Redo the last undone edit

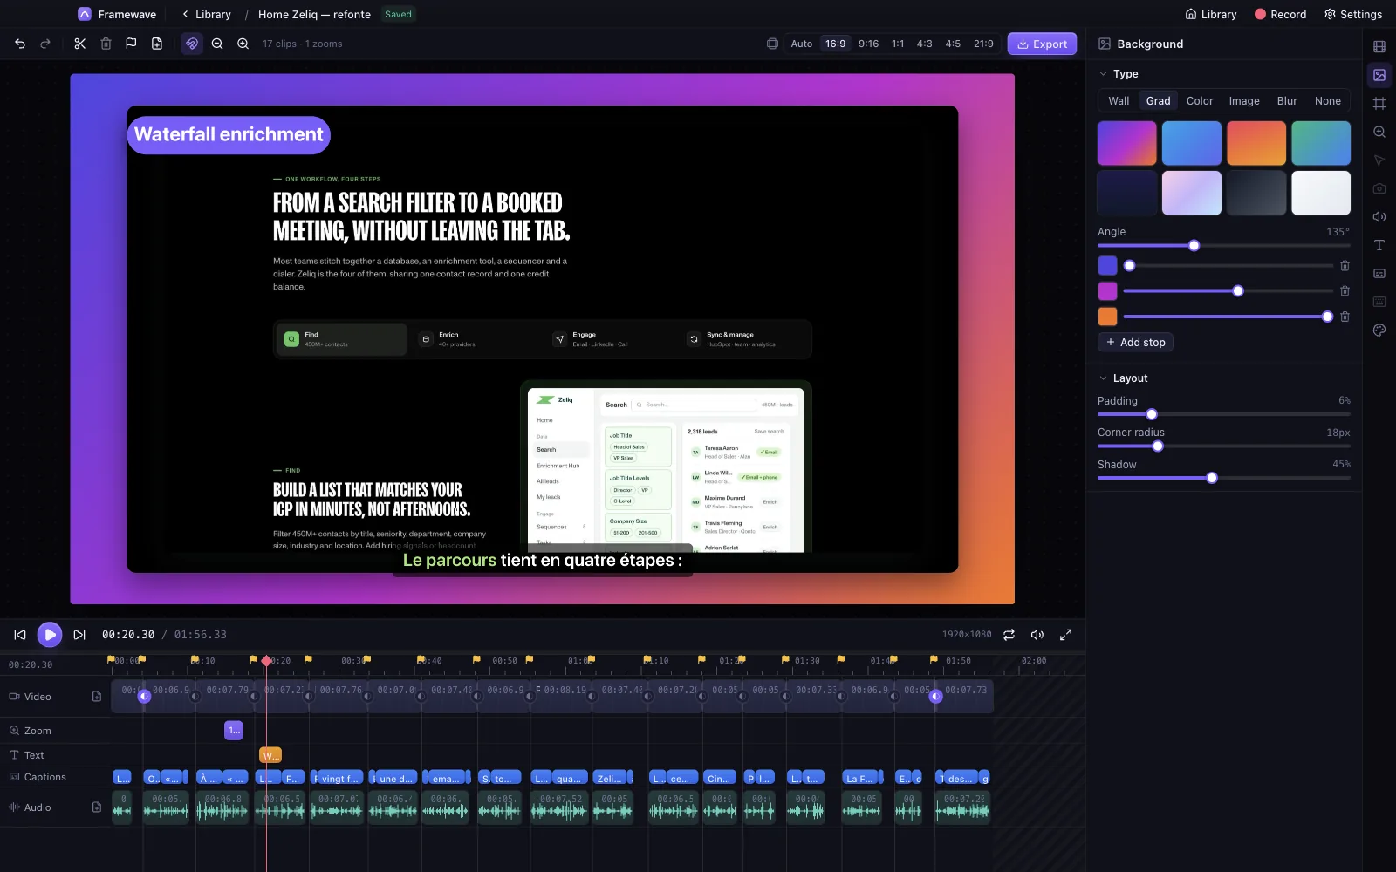tap(45, 44)
